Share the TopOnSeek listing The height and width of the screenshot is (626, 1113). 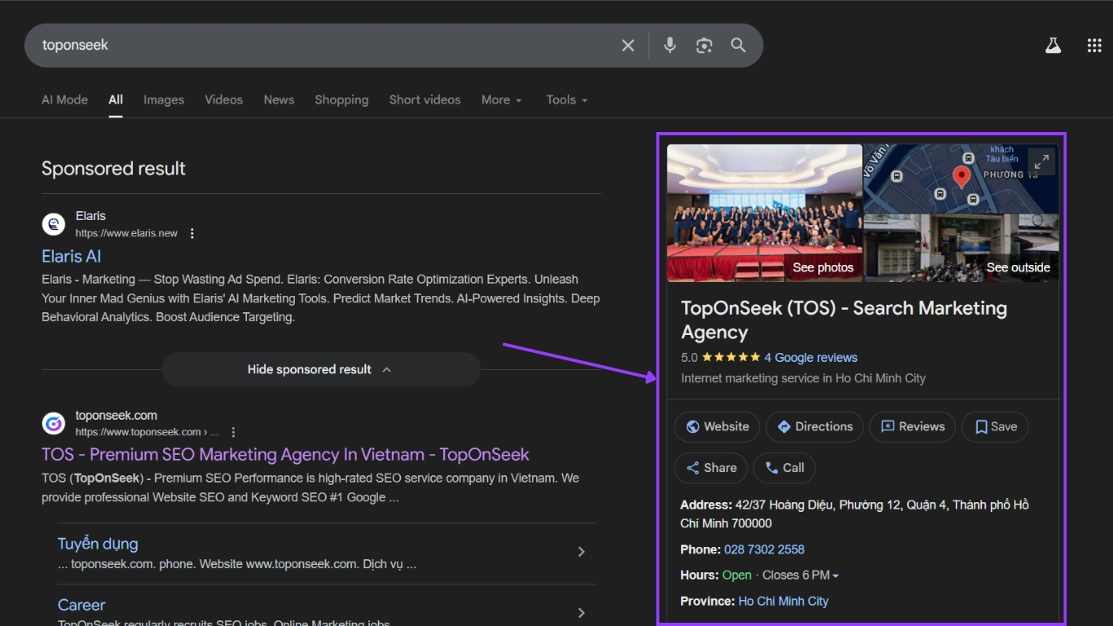tap(710, 468)
